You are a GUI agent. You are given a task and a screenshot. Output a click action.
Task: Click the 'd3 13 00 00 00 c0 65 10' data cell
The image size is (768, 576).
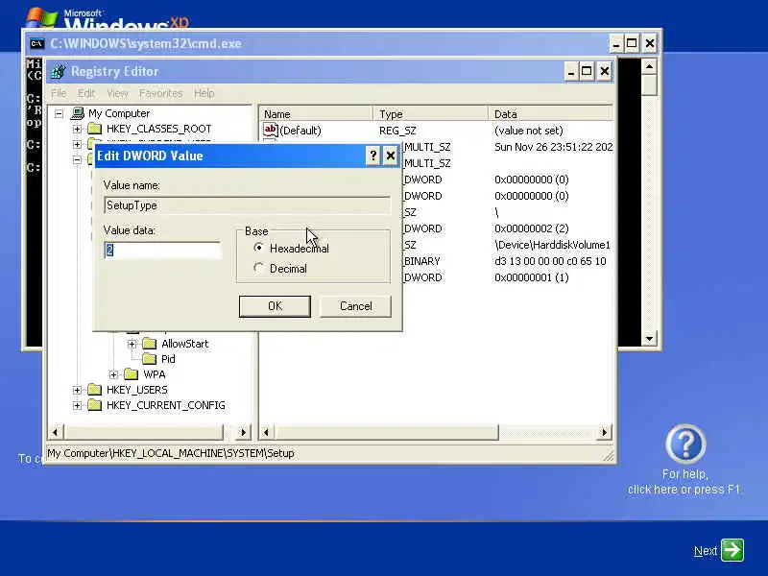coord(550,261)
